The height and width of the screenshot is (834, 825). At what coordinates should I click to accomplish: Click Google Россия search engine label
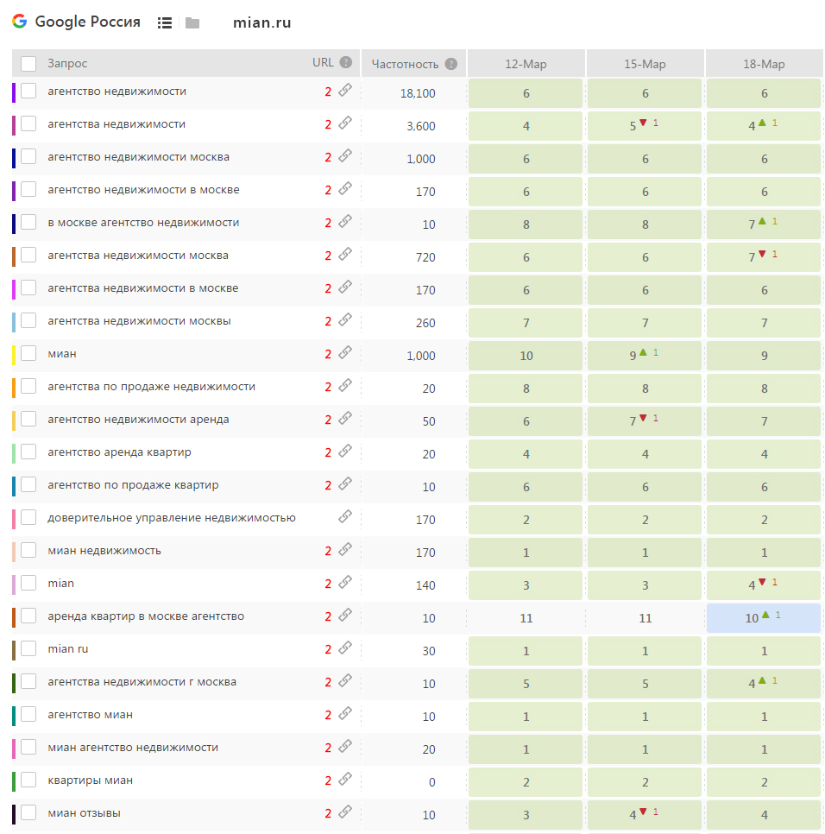(88, 22)
